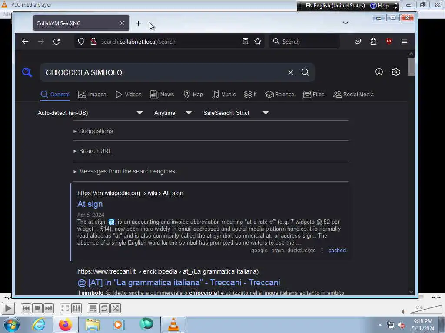This screenshot has width=445, height=333.
Task: Submit search with the magnifier button
Action: click(x=306, y=72)
